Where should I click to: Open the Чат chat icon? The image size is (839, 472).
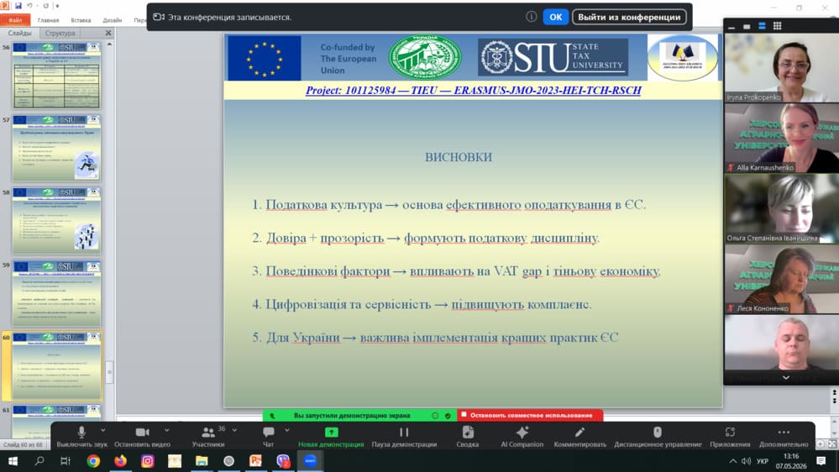pos(269,436)
